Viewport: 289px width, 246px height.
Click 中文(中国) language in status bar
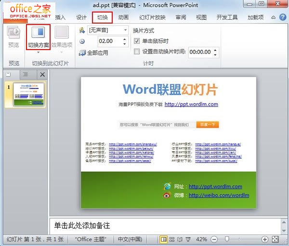(130, 239)
